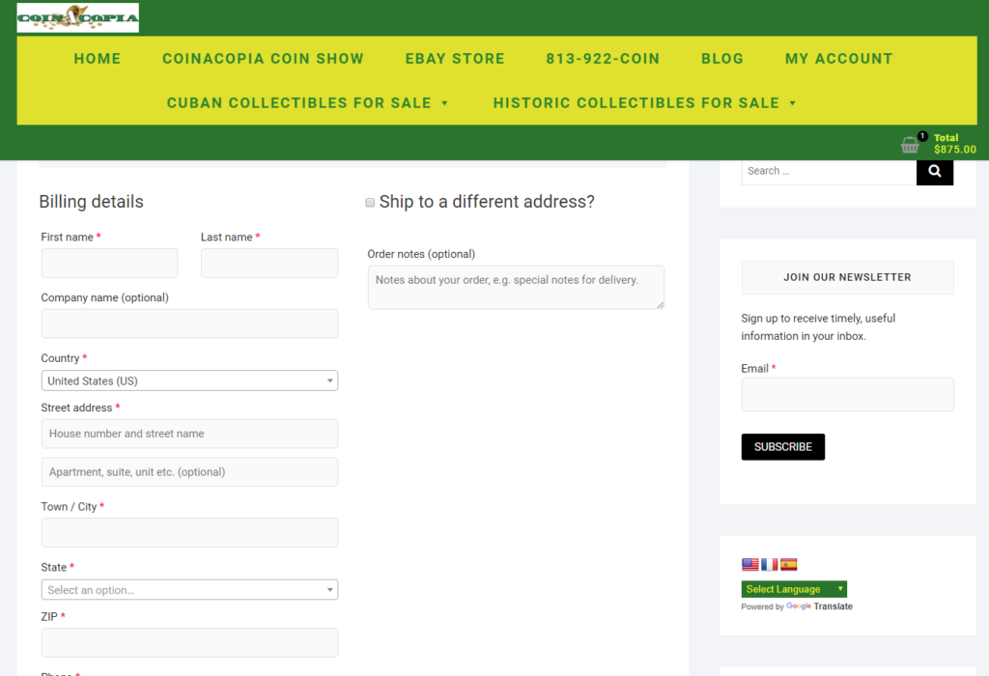
Task: Expand Historic Collectibles For Sale menu
Action: pyautogui.click(x=644, y=103)
